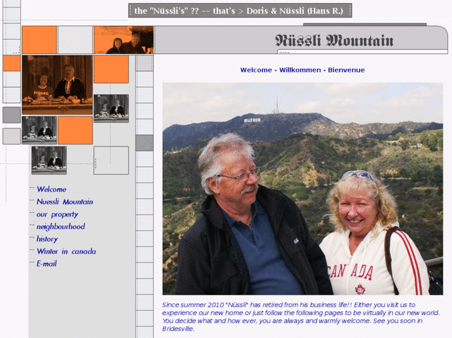Go to the Nuessli Mountain page link

[x=65, y=202]
